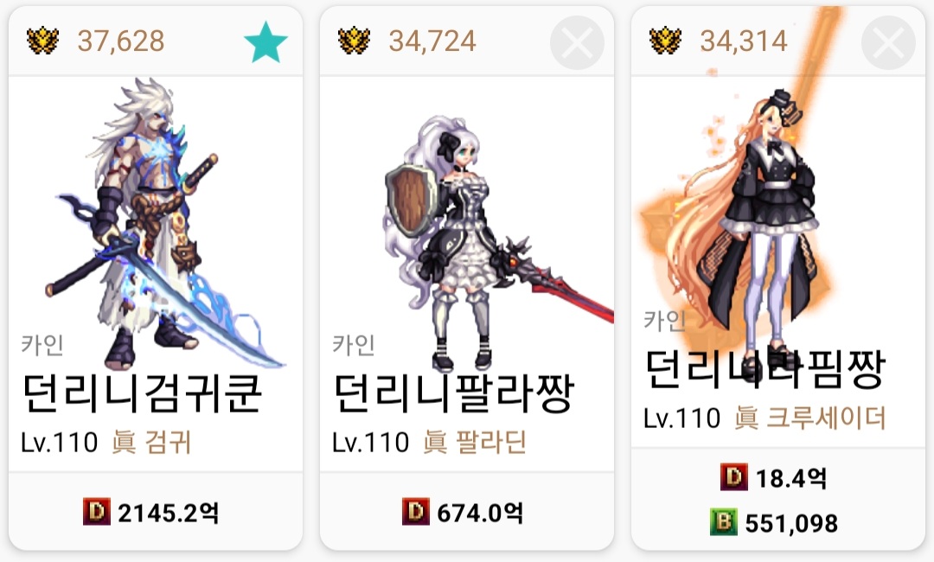Remove the 던리니라핌쨩 card with X button
This screenshot has height=562, width=934.
tap(888, 43)
